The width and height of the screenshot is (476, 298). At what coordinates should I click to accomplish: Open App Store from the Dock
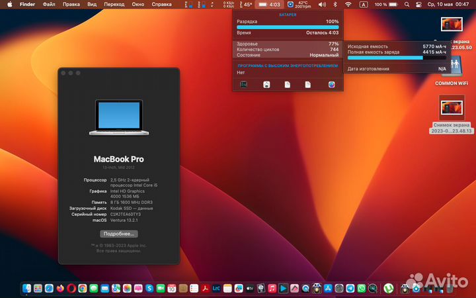[x=328, y=288]
